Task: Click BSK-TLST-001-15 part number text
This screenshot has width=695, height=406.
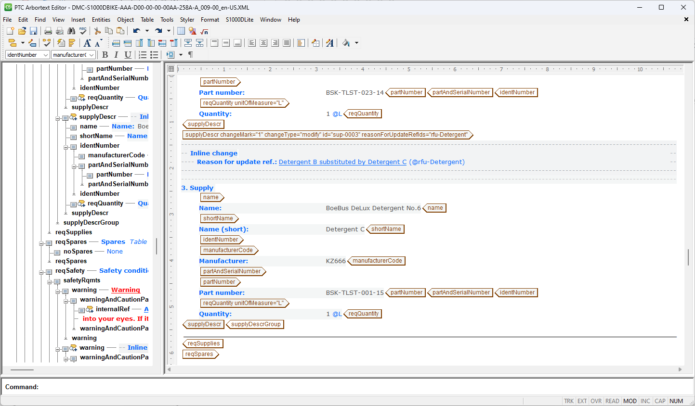Action: 354,292
